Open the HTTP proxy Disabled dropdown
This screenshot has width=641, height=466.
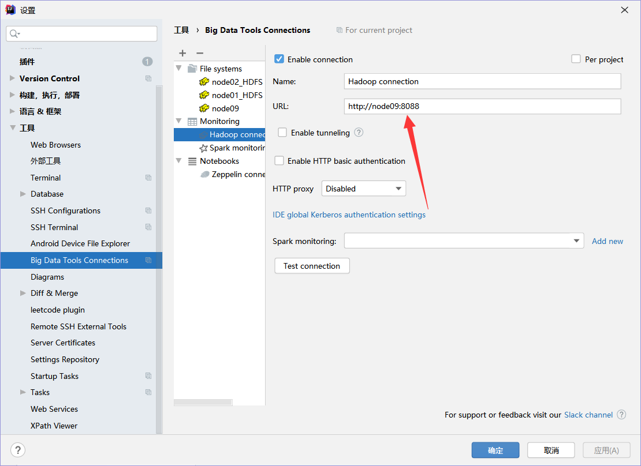(x=363, y=189)
